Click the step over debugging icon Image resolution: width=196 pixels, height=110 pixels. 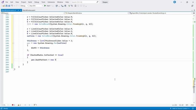pyautogui.click(x=65, y=6)
